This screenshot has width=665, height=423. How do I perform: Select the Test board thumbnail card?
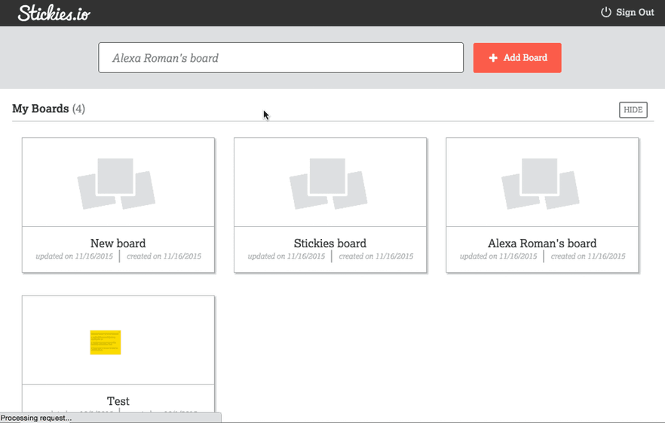click(118, 340)
